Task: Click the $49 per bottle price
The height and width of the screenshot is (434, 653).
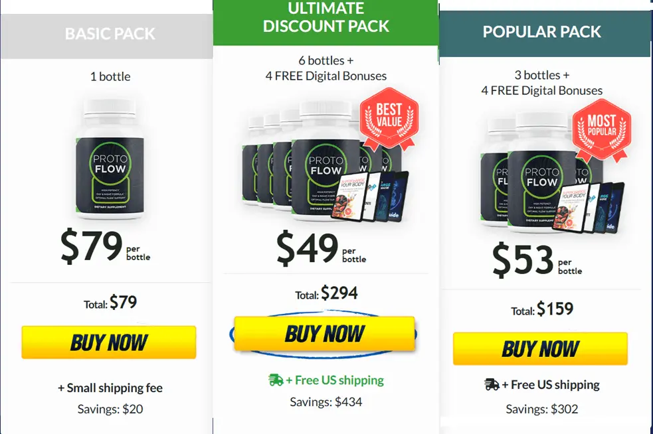Action: 321,249
